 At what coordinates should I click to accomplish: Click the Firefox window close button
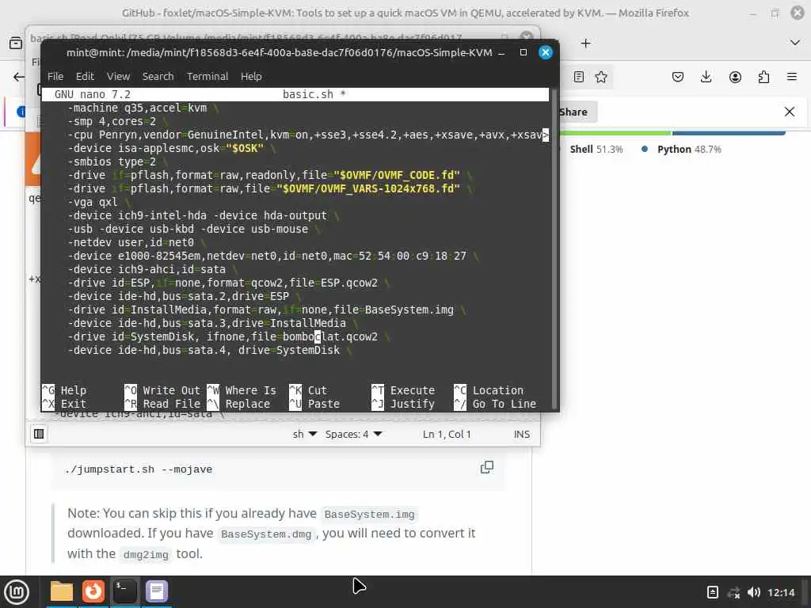(x=798, y=13)
